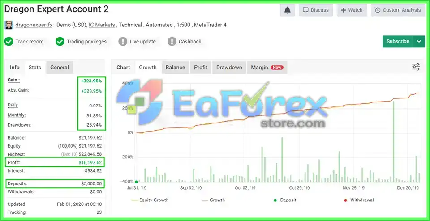Open the Drawdown chart tab
Screen dimensions: 430x221
pos(229,68)
